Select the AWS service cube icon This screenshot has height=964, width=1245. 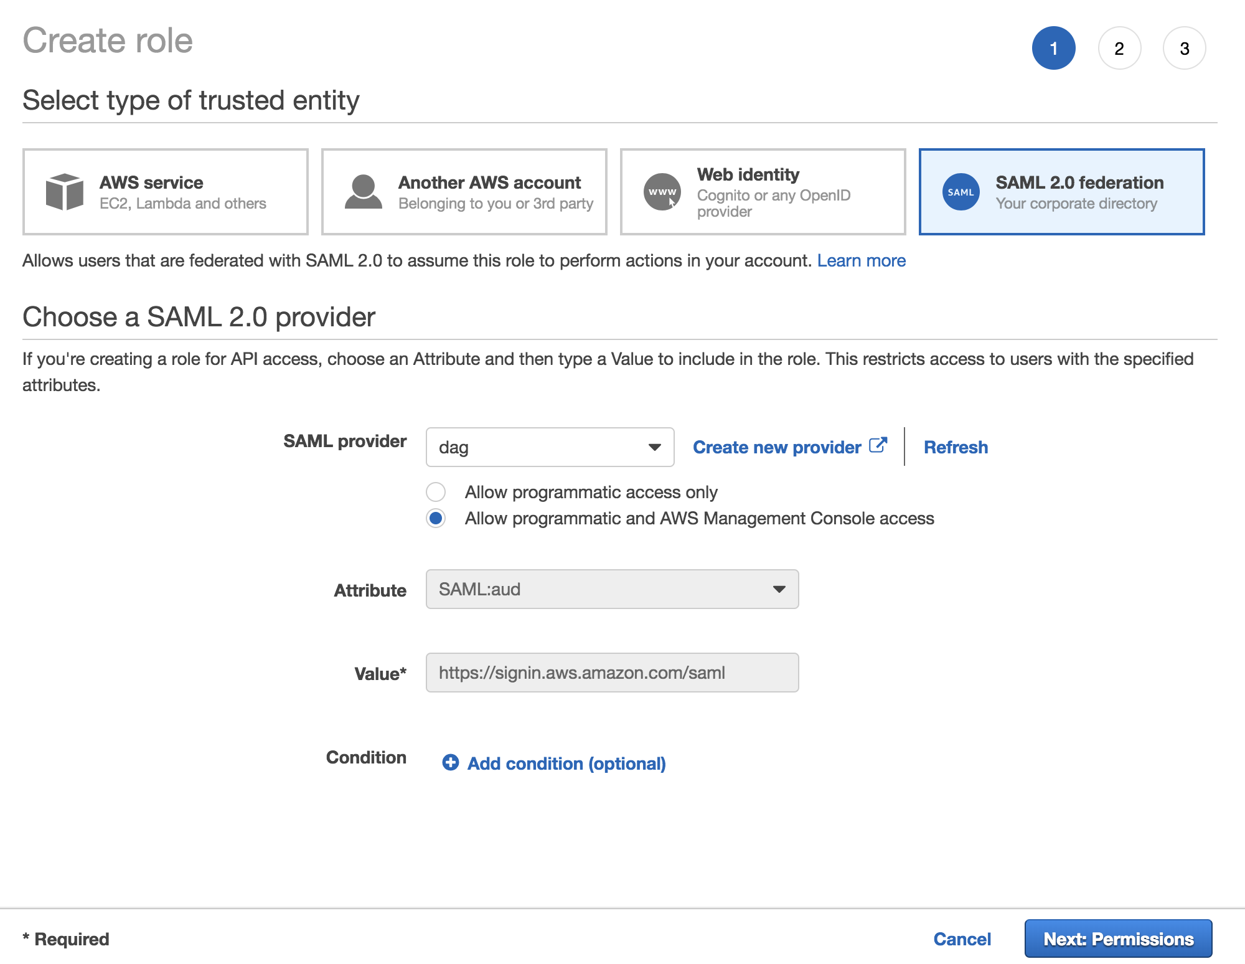pos(65,192)
